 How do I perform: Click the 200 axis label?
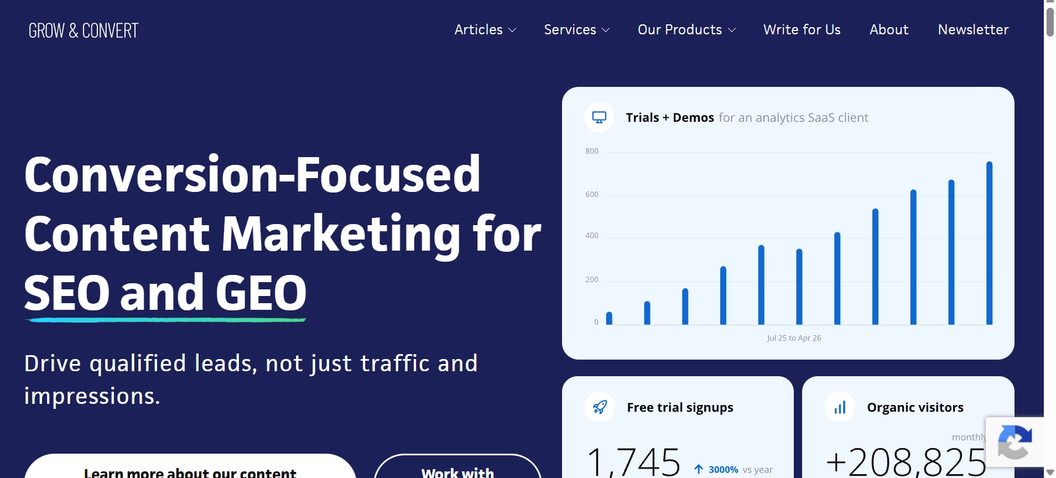(x=592, y=279)
